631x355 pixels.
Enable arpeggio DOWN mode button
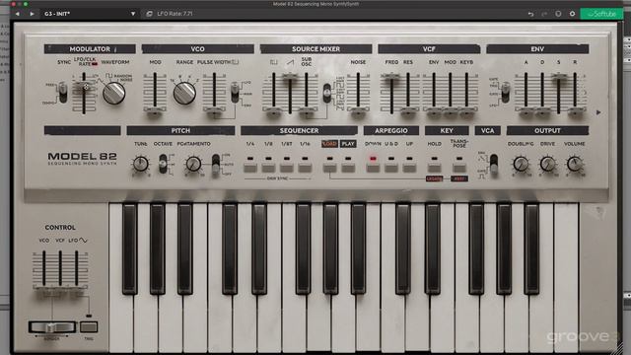(373, 168)
